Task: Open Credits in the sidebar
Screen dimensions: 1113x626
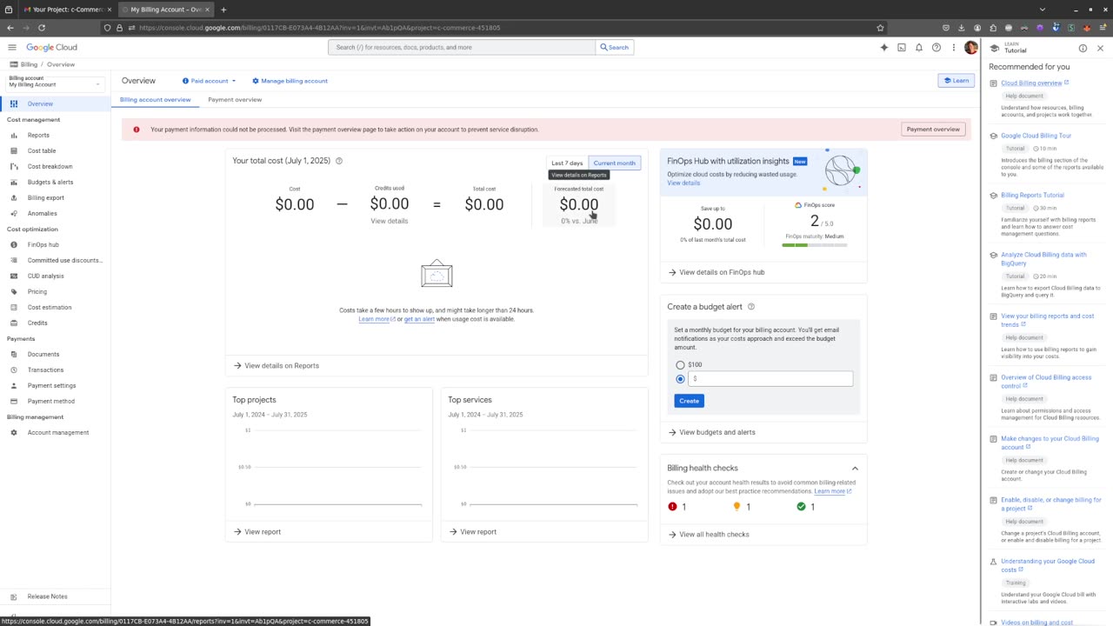Action: pyautogui.click(x=37, y=323)
